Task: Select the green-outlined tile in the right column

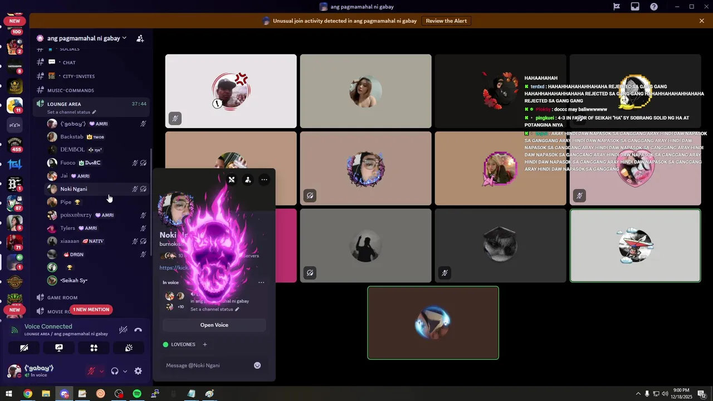Action: point(635,246)
